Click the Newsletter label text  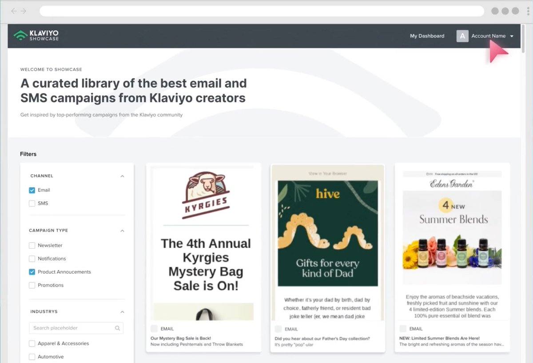[x=50, y=245]
